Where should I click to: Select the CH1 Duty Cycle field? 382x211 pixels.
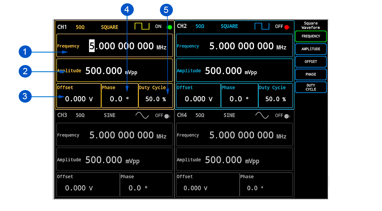155,95
